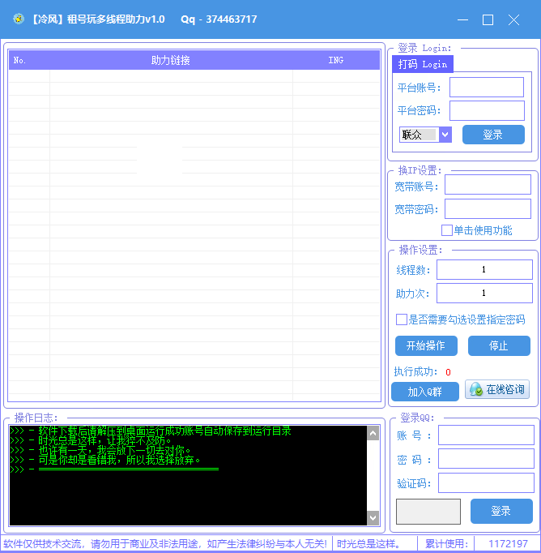541x553 pixels.
Task: Click the 停止 stop button
Action: pos(499,345)
